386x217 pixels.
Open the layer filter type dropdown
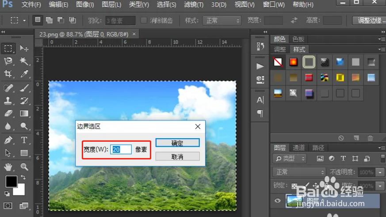pyautogui.click(x=290, y=159)
